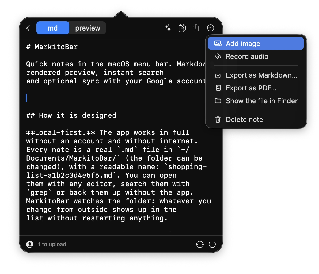This screenshot has width=319, height=274.
Task: Choose Delete note from the menu
Action: [256, 120]
